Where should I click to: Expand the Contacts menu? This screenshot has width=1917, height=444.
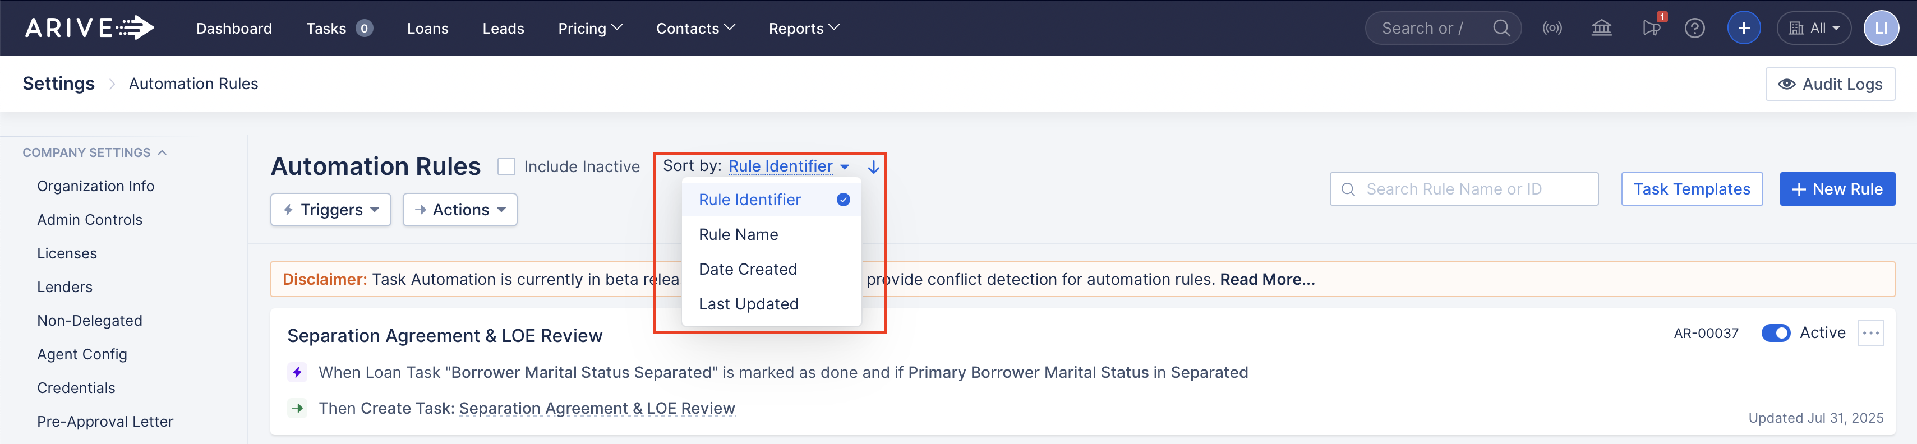tap(695, 28)
